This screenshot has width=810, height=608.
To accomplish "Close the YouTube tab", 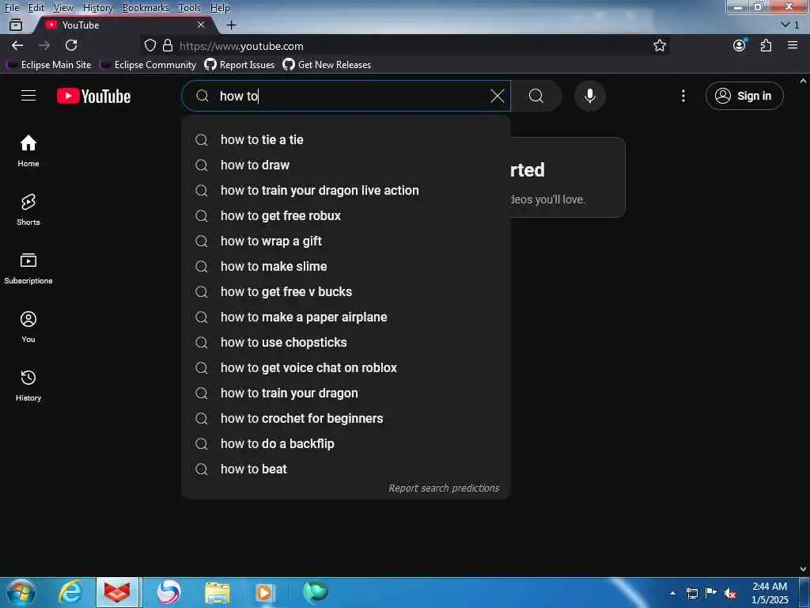I will [201, 25].
